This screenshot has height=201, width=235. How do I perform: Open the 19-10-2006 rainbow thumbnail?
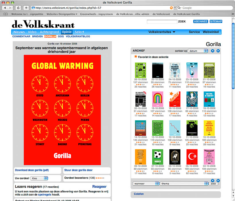158,99
